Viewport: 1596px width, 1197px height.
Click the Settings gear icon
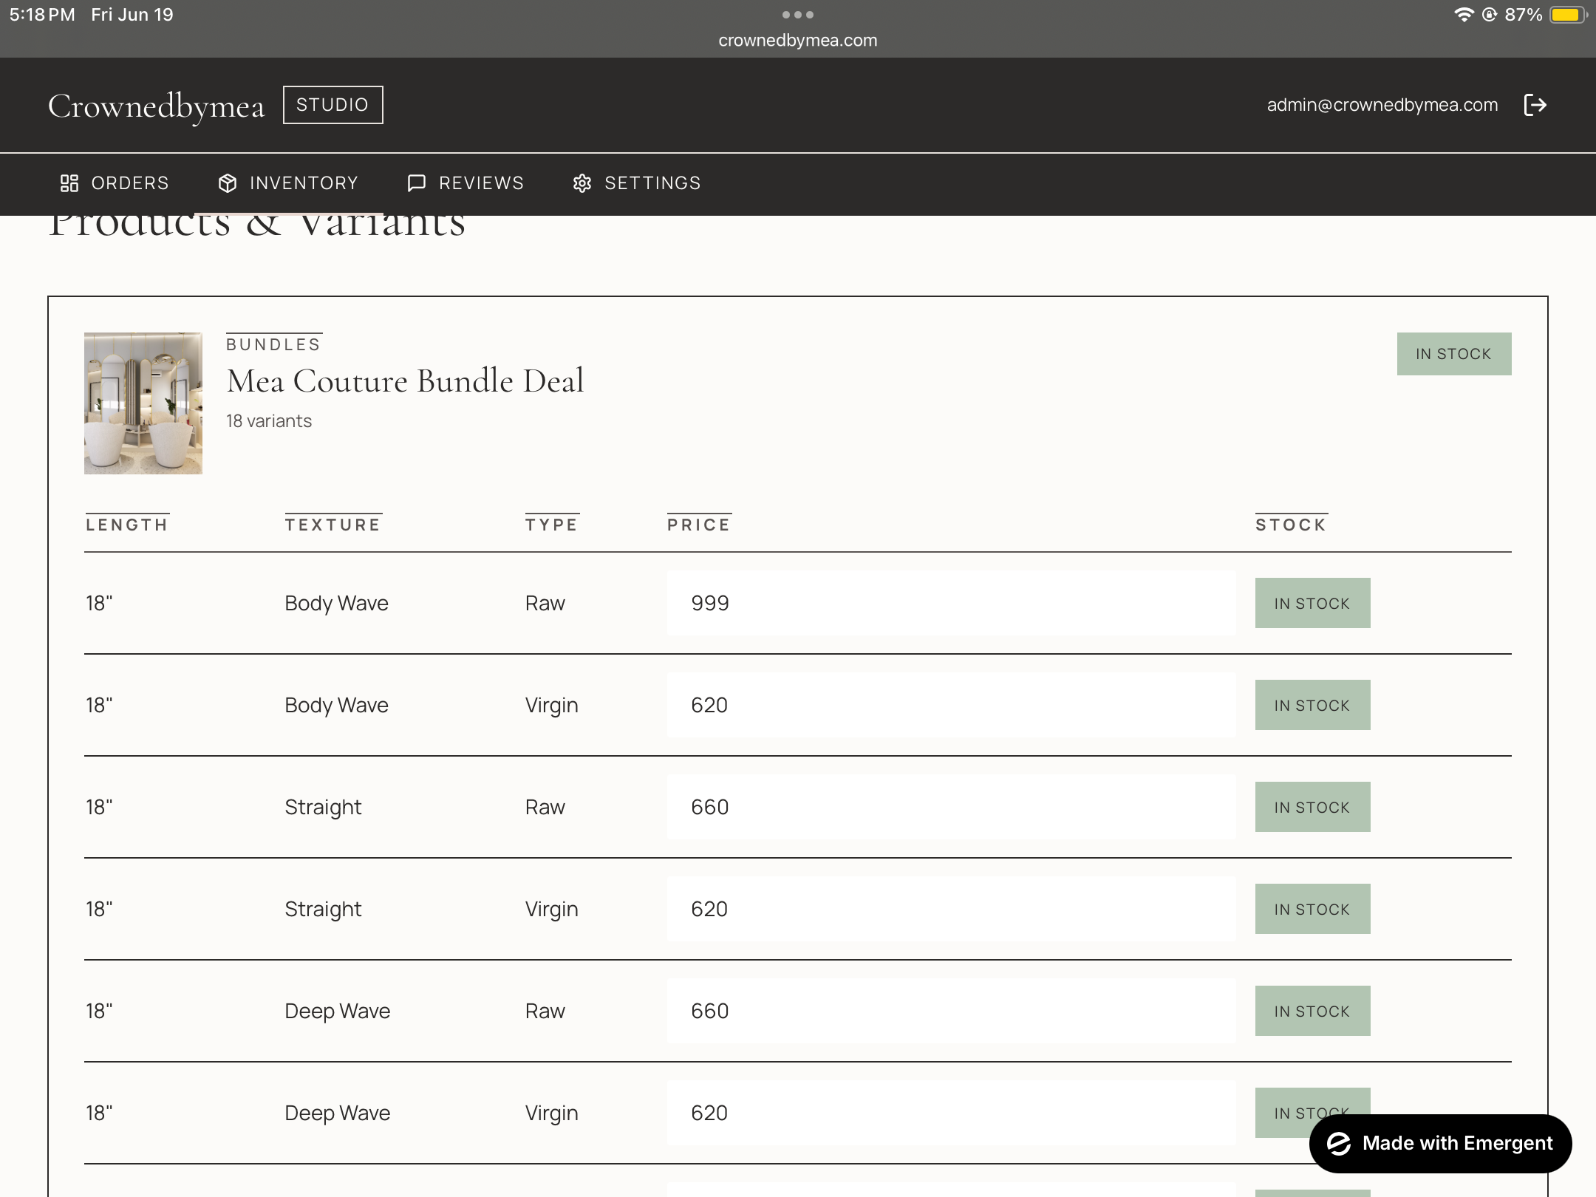(582, 183)
